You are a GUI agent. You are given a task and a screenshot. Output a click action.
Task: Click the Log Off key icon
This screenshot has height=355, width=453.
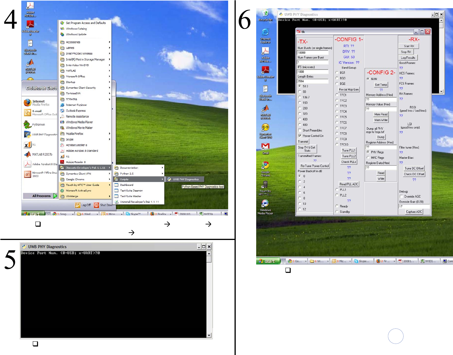pyautogui.click(x=77, y=205)
